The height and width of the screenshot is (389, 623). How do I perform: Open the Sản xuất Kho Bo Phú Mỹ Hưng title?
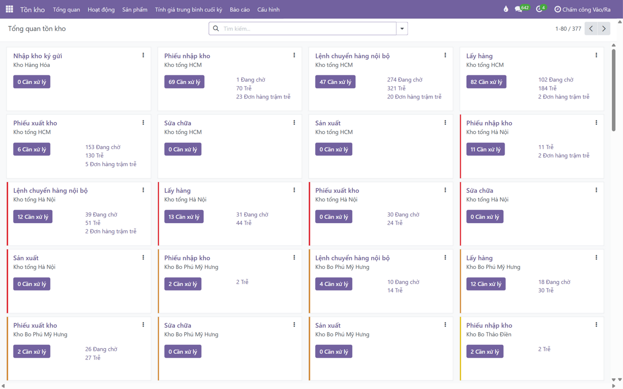coord(328,325)
